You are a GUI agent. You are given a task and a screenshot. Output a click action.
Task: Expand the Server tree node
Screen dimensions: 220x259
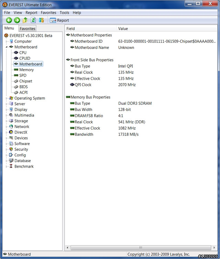coord(7,104)
